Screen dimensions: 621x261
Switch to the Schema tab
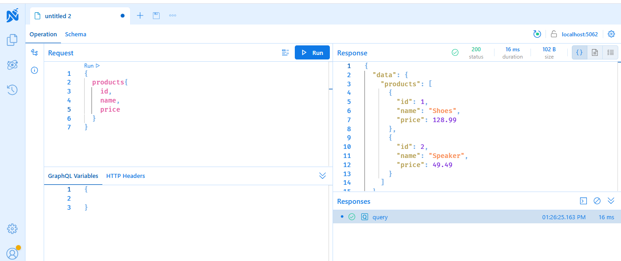click(x=76, y=34)
